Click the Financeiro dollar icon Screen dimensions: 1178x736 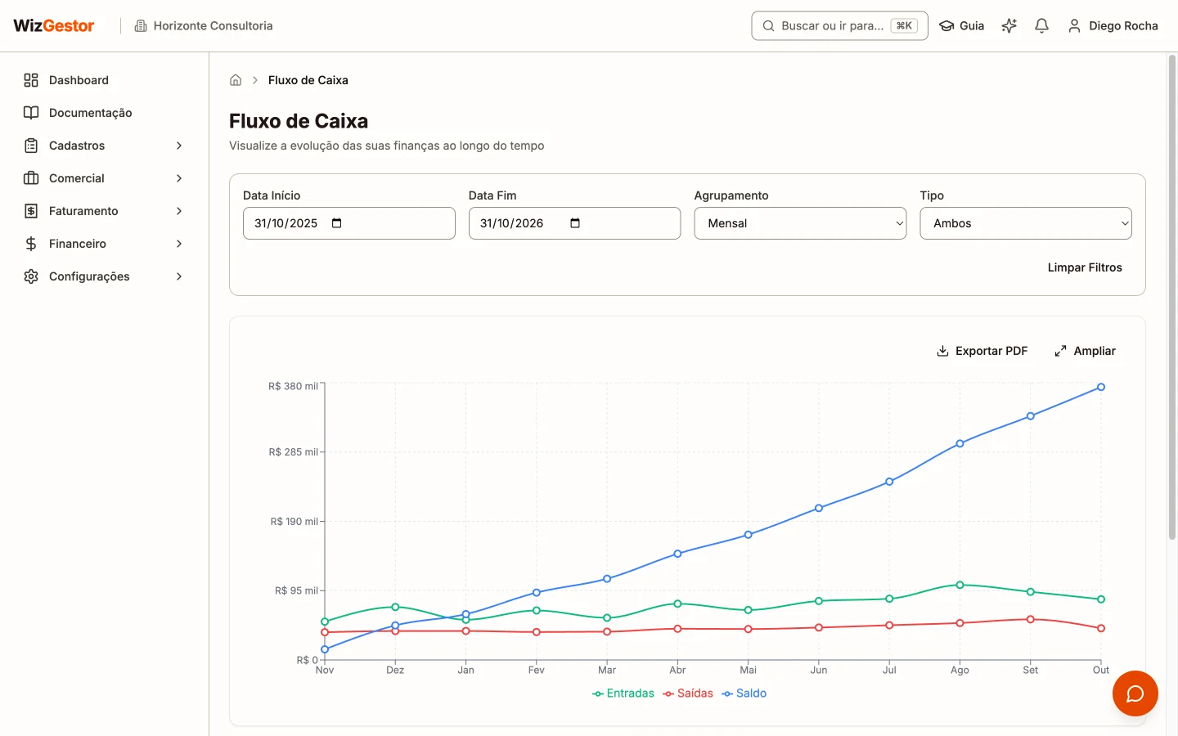(31, 244)
